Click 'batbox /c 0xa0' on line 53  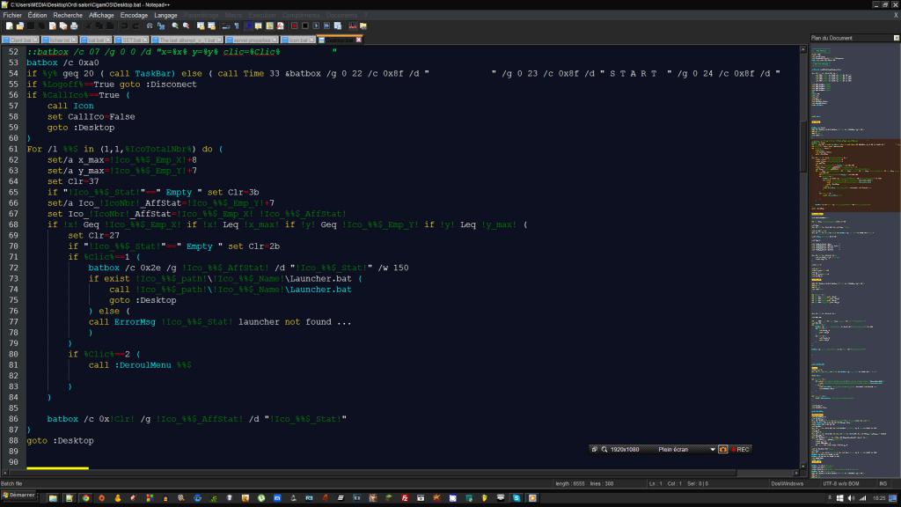pyautogui.click(x=62, y=62)
